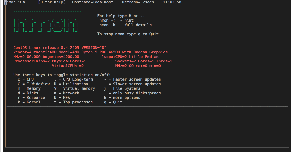Click the 'c = CPU' entry
Viewport: 291px width, 152px height.
tap(26, 79)
